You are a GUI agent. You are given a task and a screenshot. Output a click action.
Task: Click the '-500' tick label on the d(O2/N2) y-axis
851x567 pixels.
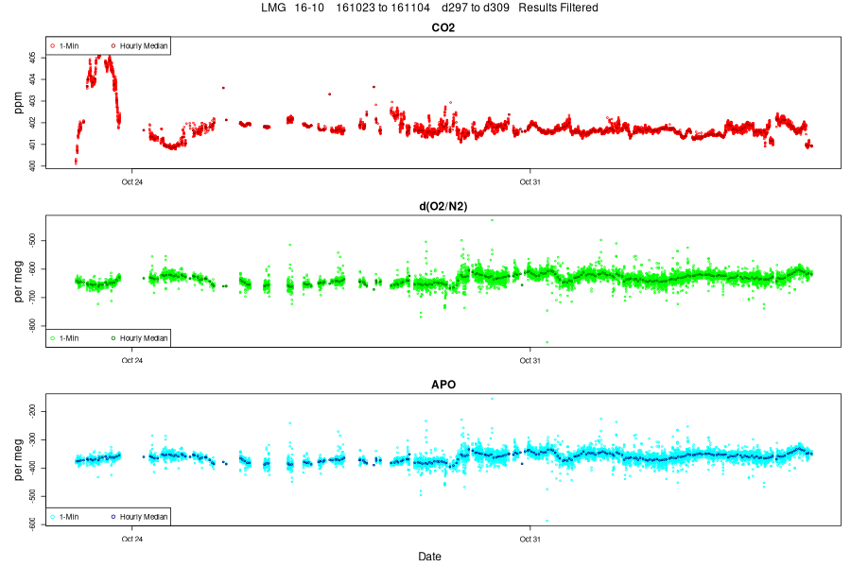[x=33, y=240]
